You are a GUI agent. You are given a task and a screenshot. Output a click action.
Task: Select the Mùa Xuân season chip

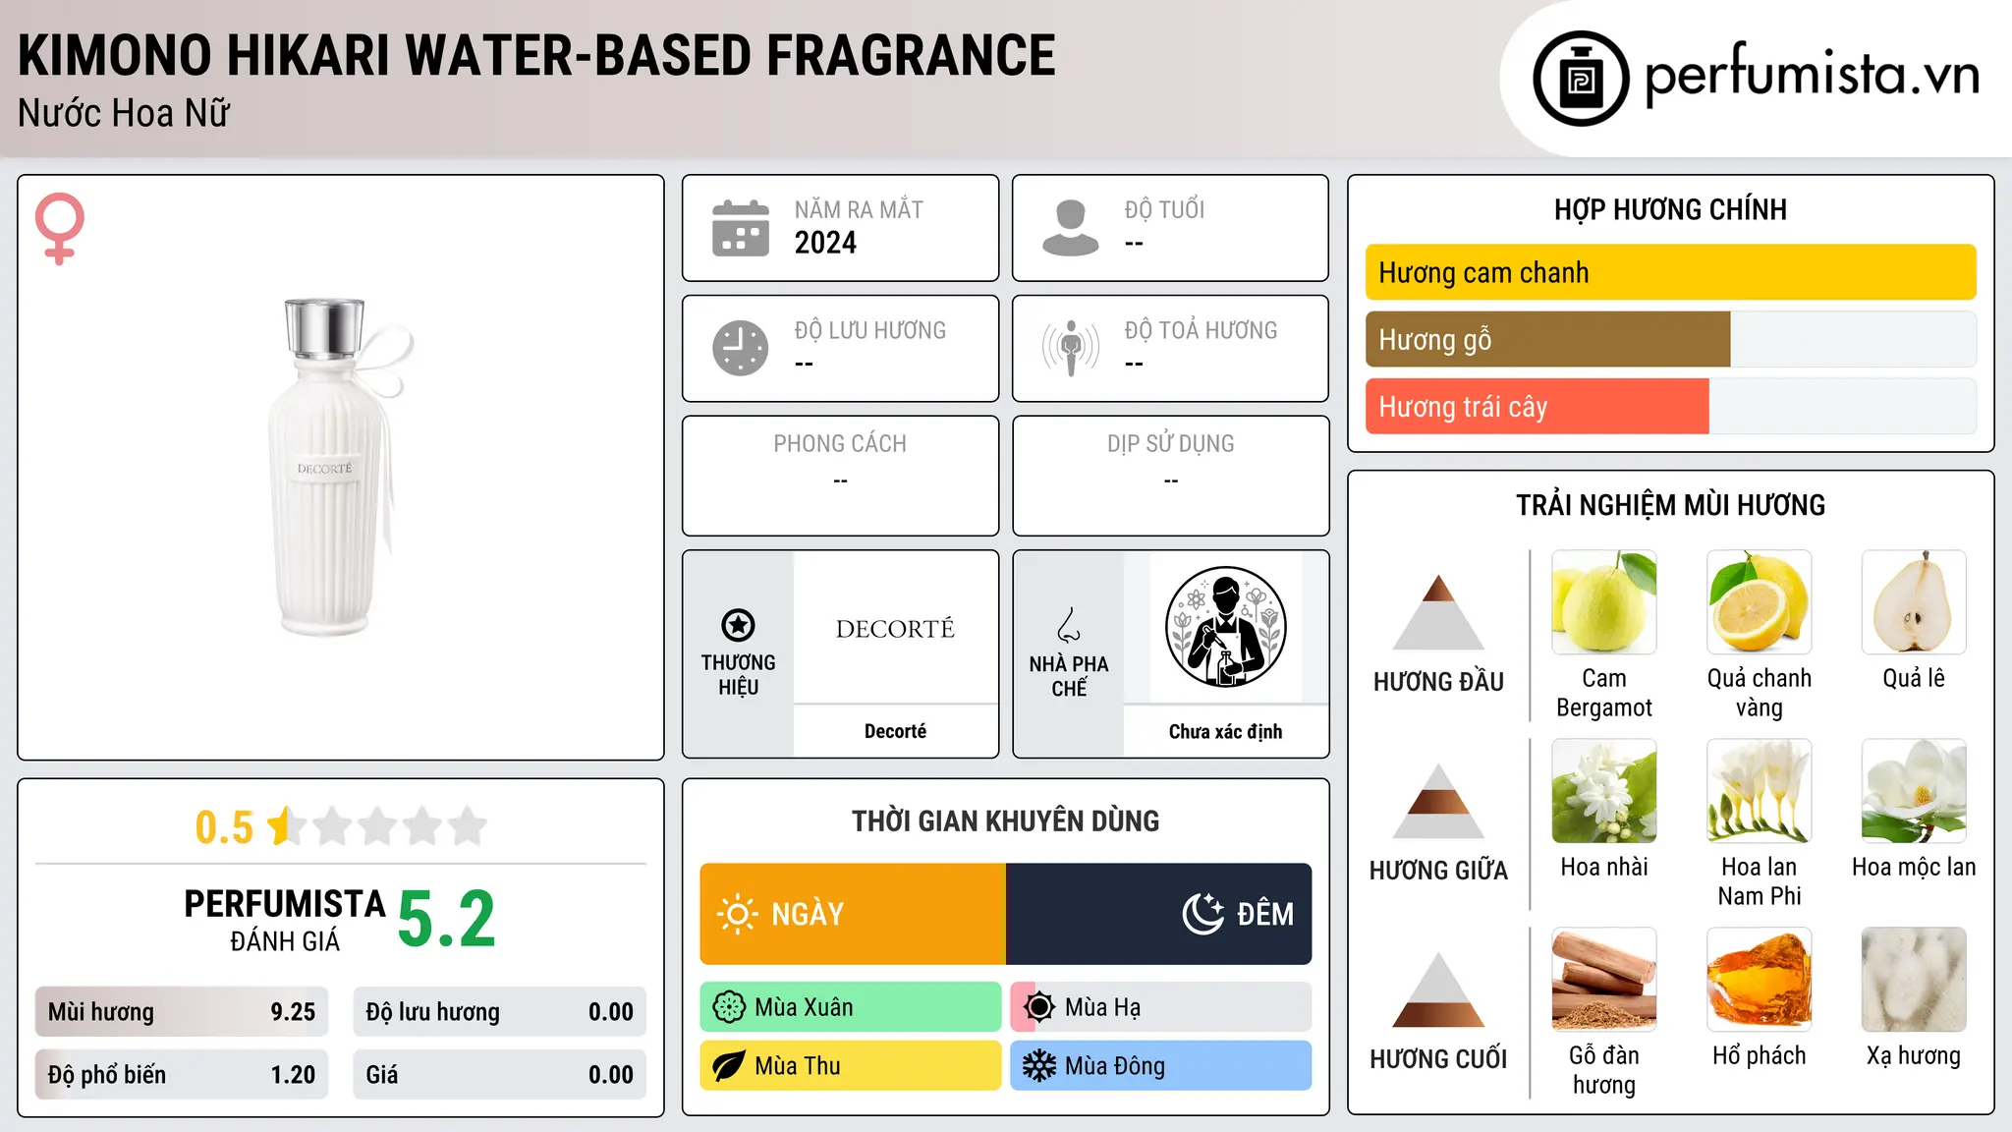[851, 1007]
